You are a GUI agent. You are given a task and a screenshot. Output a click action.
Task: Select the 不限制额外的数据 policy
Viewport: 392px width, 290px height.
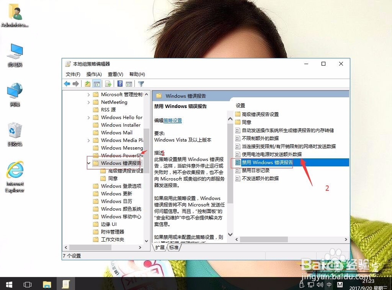coord(257,138)
